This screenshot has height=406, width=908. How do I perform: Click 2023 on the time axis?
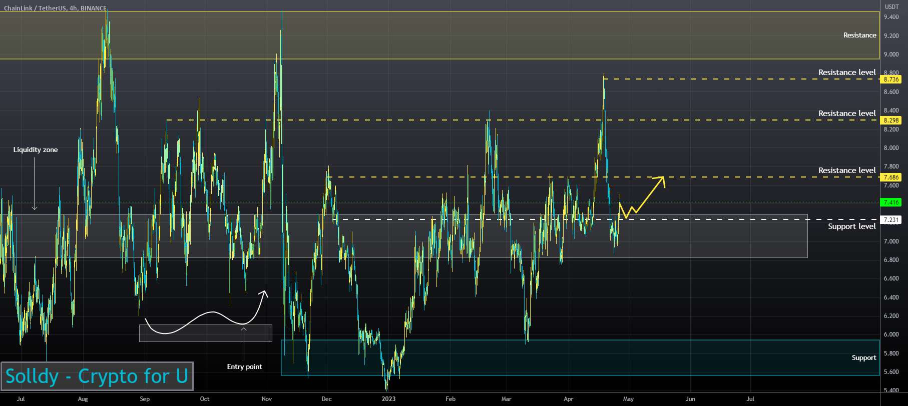tap(388, 399)
